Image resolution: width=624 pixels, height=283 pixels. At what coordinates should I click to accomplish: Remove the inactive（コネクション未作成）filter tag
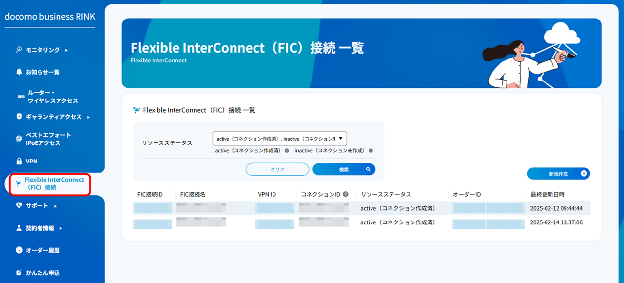[x=371, y=151]
